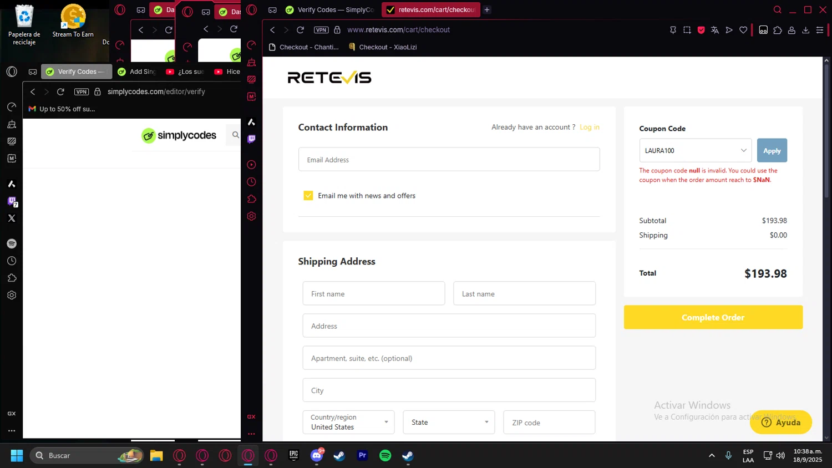
Task: Select the ¿Los sue YouTube tab
Action: click(x=185, y=72)
